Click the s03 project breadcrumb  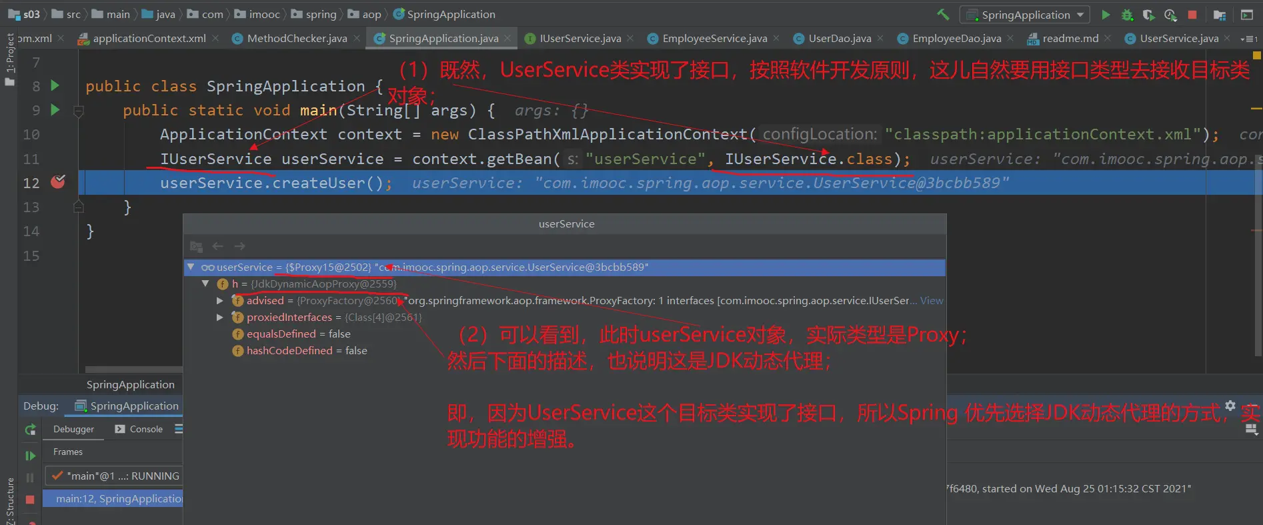click(x=25, y=14)
